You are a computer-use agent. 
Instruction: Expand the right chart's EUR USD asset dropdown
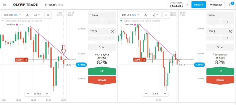click(131, 15)
